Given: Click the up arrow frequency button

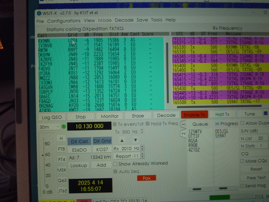Looking at the screenshot, I should coord(122,141).
